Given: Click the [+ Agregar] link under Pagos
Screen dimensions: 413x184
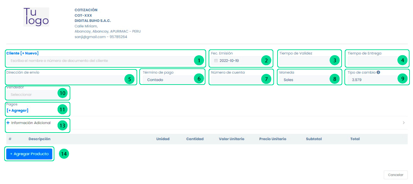Looking at the screenshot, I should (17, 110).
